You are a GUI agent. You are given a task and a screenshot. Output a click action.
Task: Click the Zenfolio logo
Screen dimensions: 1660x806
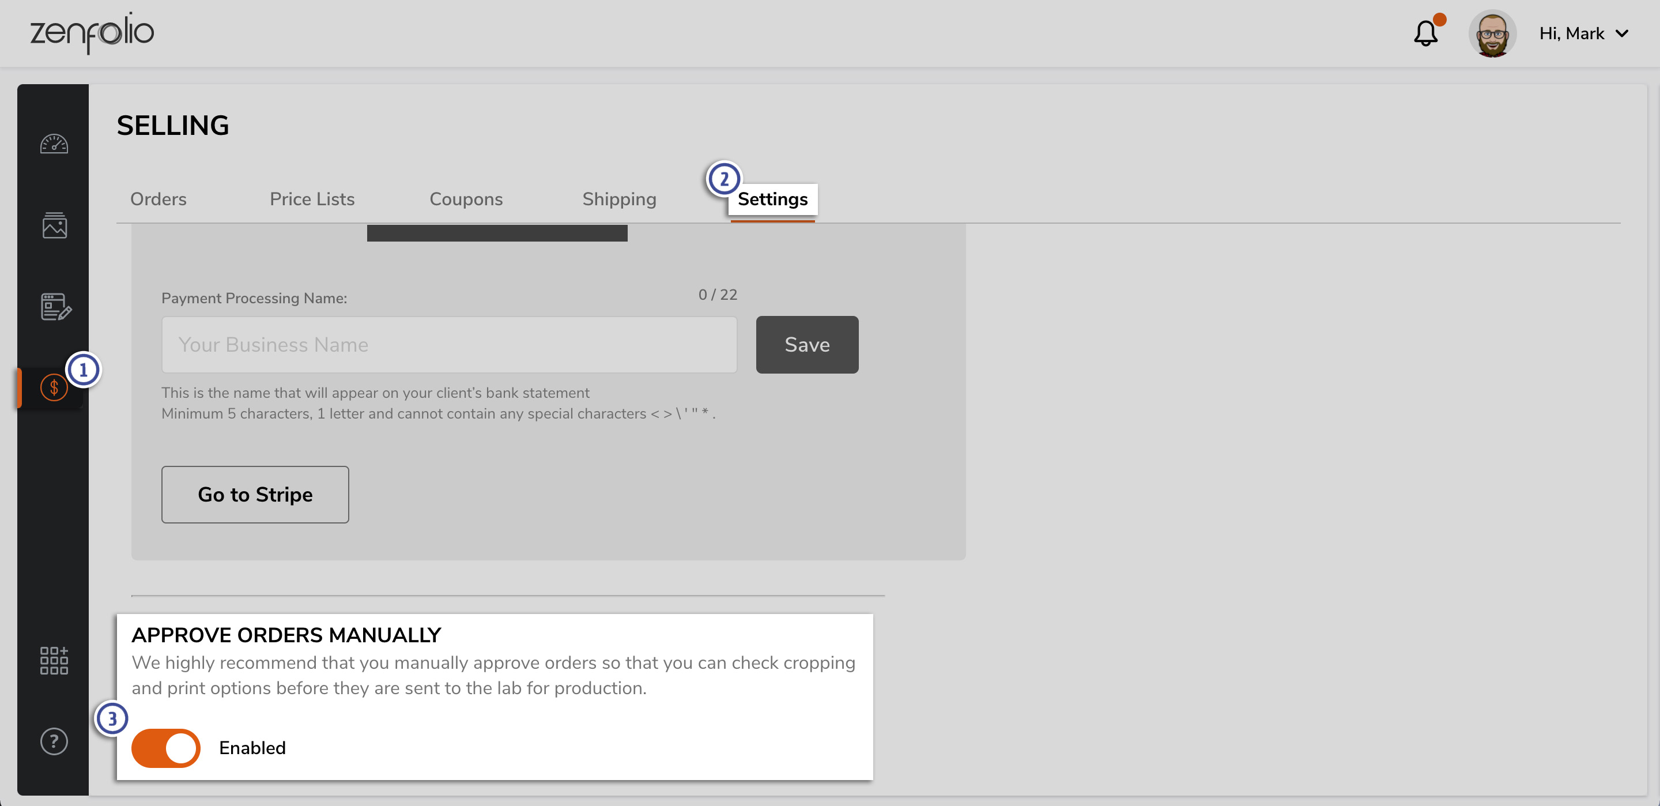92,33
